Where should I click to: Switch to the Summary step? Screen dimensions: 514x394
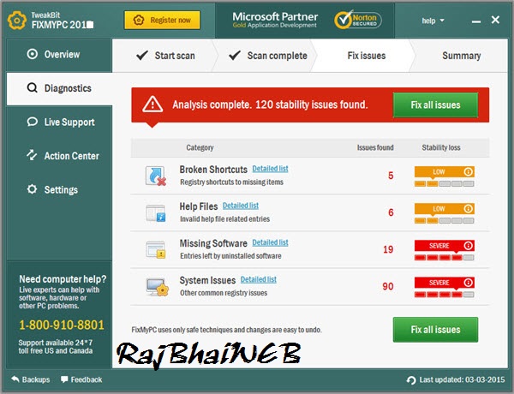pyautogui.click(x=461, y=56)
